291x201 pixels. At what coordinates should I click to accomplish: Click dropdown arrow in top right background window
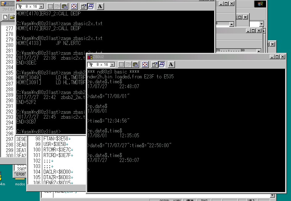coord(261,24)
